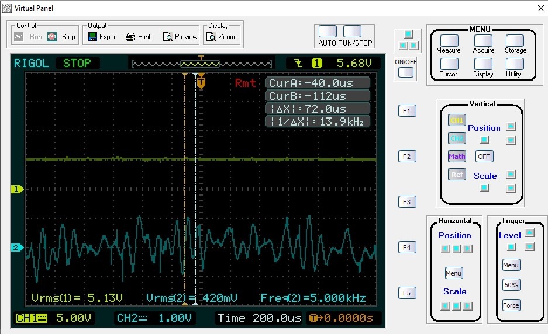The height and width of the screenshot is (334, 548).
Task: Click the Stop control button
Action: 61,37
